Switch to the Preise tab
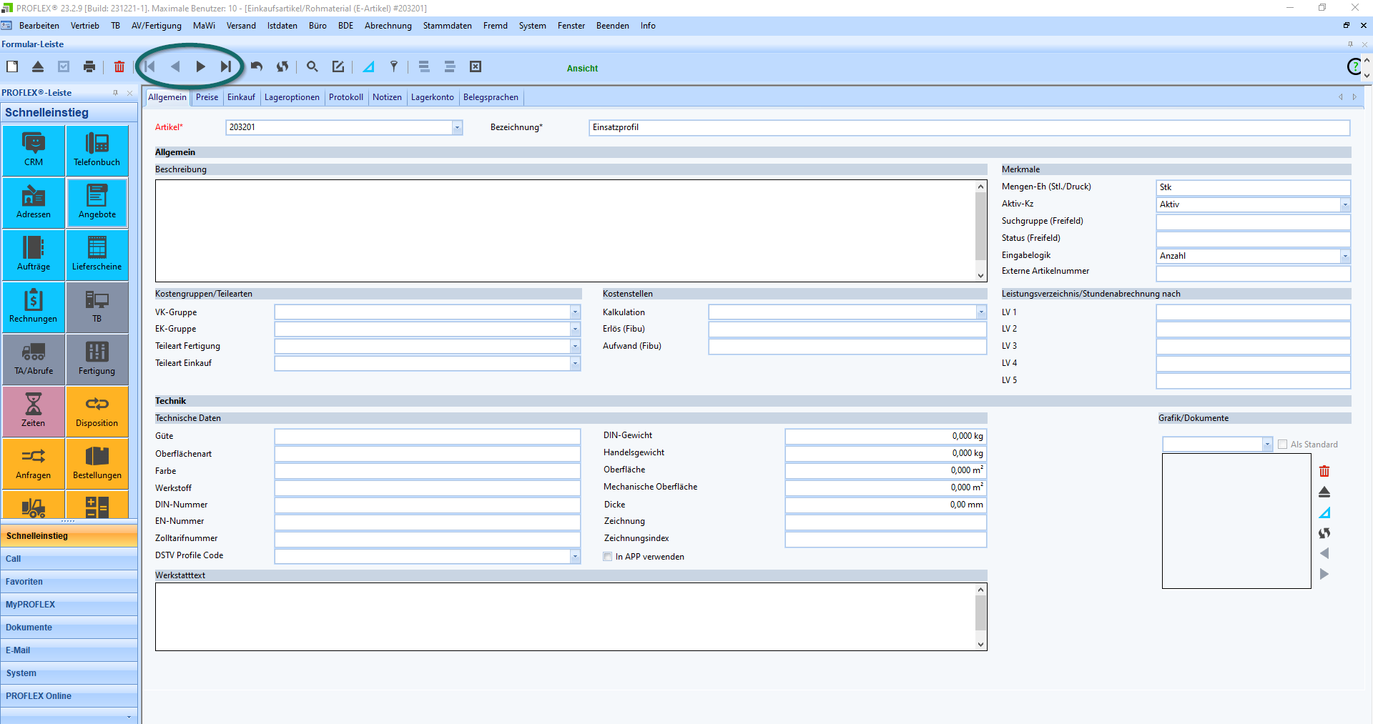 [207, 97]
